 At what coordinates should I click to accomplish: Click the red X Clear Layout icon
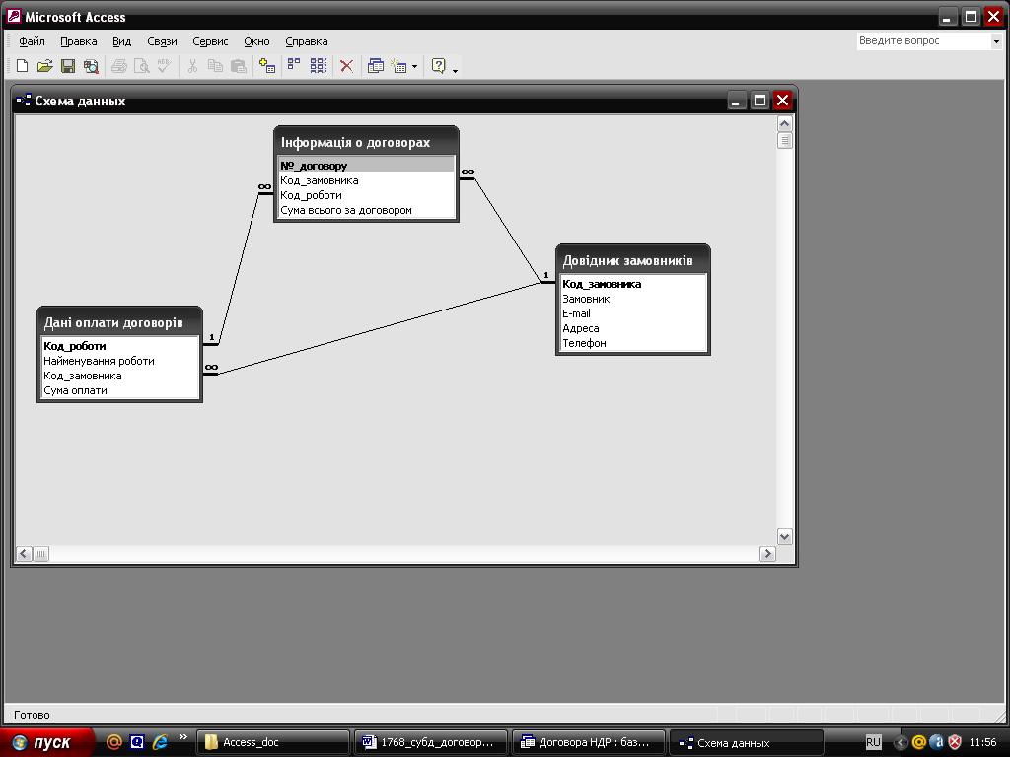tap(346, 66)
